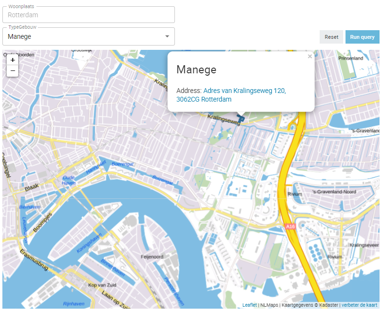
Task: Select the Manege map marker on Kralingseweg
Action: pyautogui.click(x=241, y=119)
